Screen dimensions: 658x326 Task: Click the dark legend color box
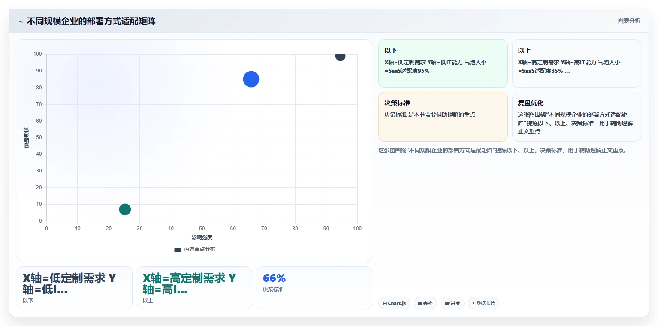coord(178,249)
